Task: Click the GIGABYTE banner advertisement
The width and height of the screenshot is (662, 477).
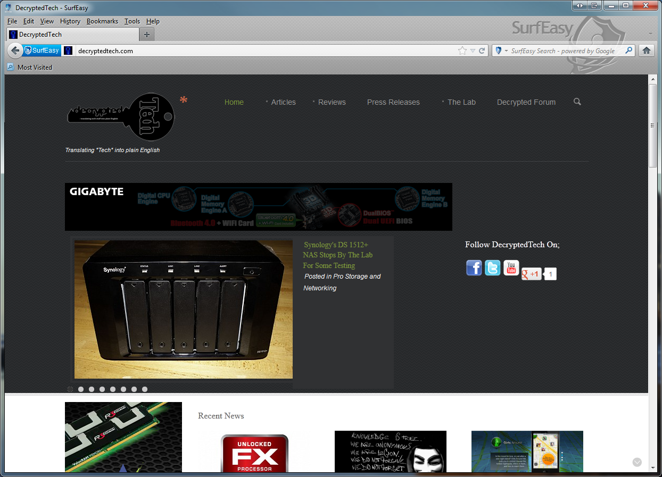Action: [259, 207]
